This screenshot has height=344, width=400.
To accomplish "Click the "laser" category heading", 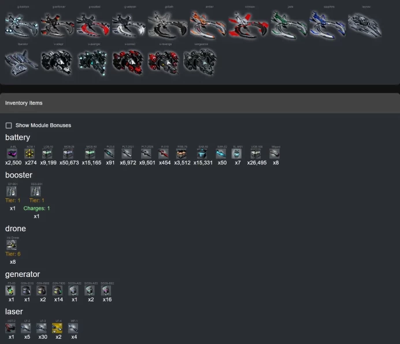I will tap(14, 312).
